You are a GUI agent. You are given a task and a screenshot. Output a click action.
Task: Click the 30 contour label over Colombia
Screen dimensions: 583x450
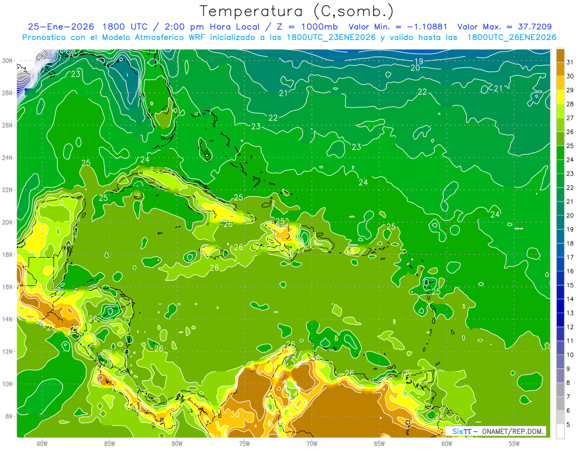235,414
